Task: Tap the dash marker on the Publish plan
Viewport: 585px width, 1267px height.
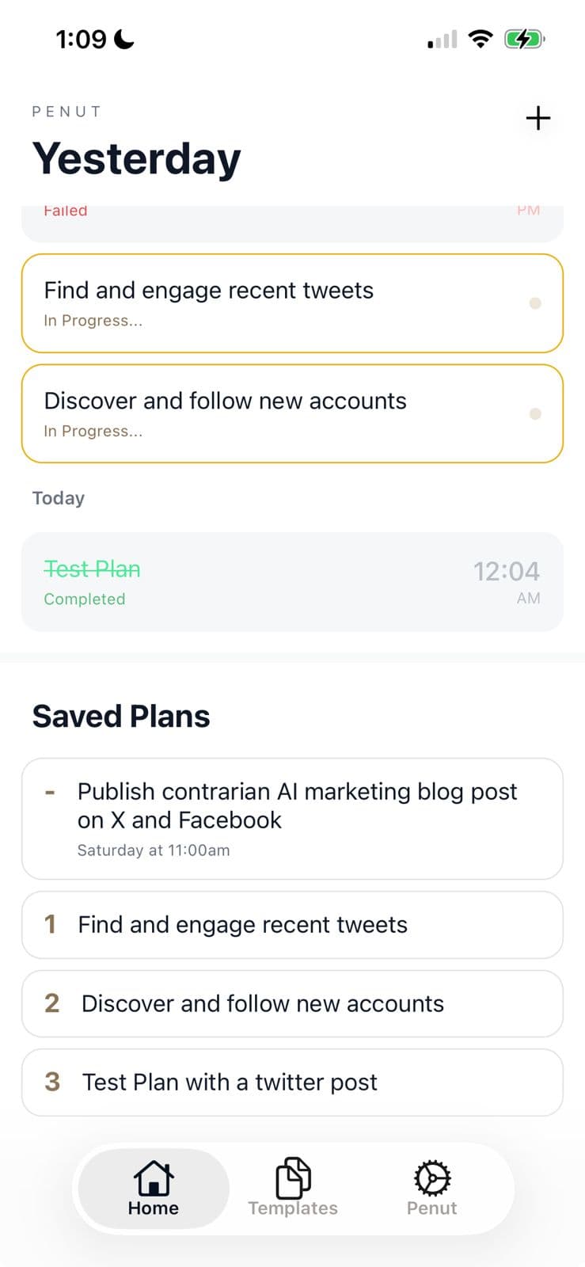Action: [50, 792]
